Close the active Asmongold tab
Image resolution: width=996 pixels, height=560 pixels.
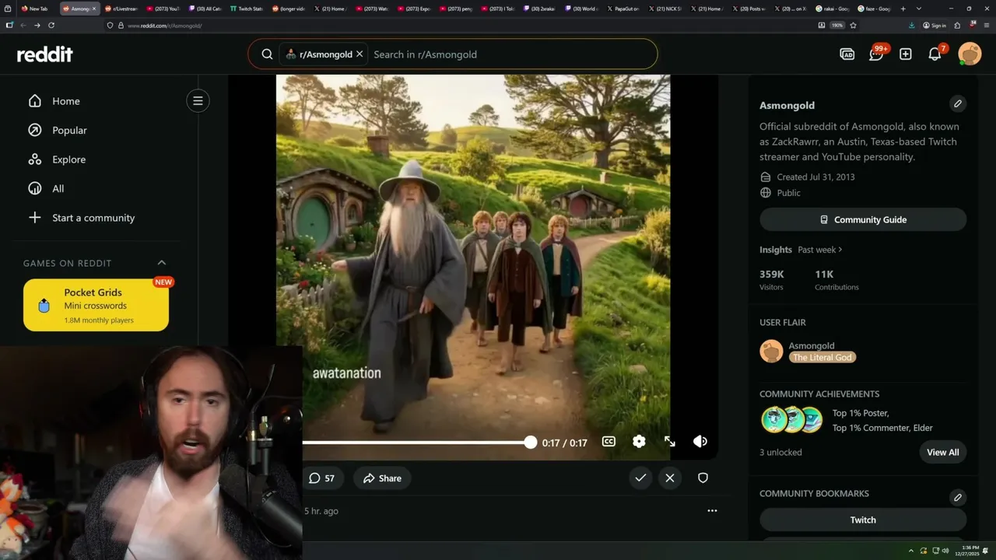click(x=94, y=9)
